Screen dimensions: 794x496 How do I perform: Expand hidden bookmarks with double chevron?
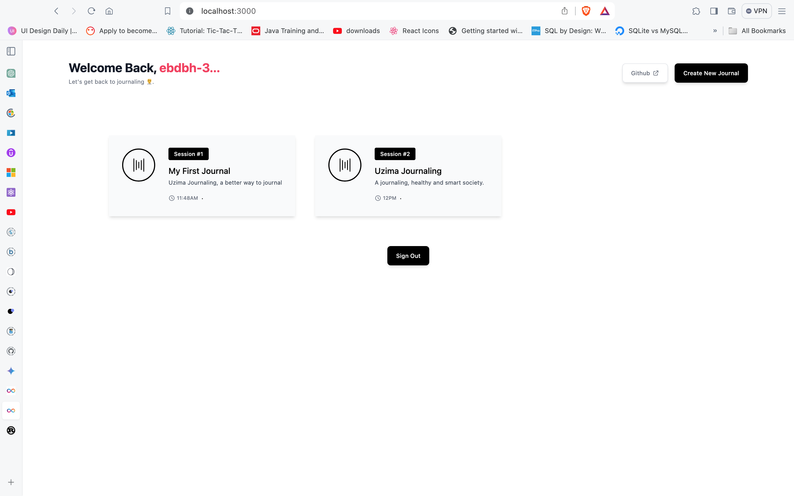point(715,31)
